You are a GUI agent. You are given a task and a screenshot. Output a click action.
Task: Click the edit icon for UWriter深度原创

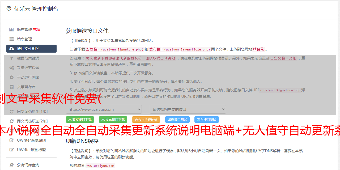12,140
